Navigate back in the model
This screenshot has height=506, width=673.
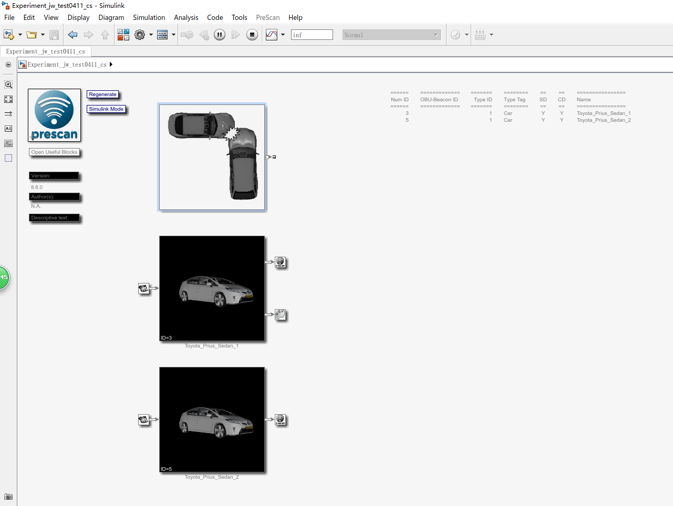pyautogui.click(x=73, y=35)
